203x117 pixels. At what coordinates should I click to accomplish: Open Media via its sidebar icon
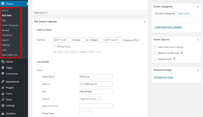[x=3, y=62]
